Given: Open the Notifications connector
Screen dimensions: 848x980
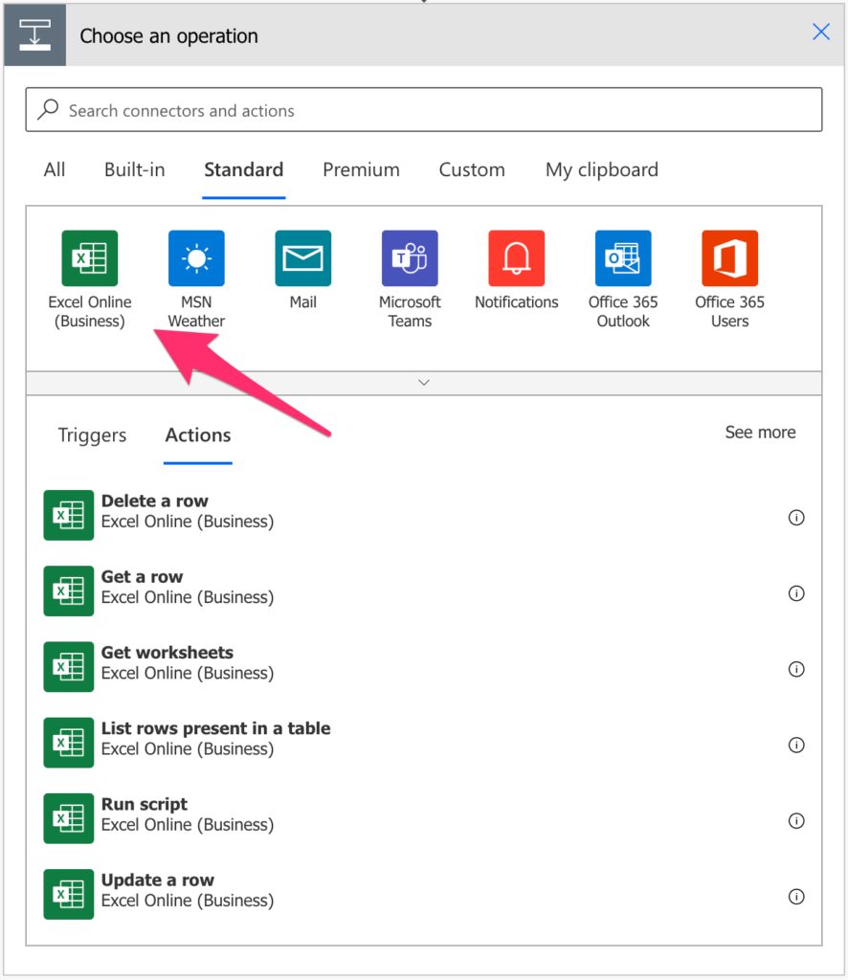Looking at the screenshot, I should [x=516, y=257].
